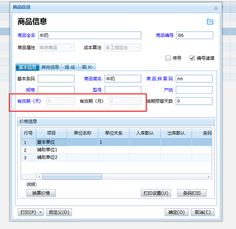Click the 取消(C) button

coord(203,212)
